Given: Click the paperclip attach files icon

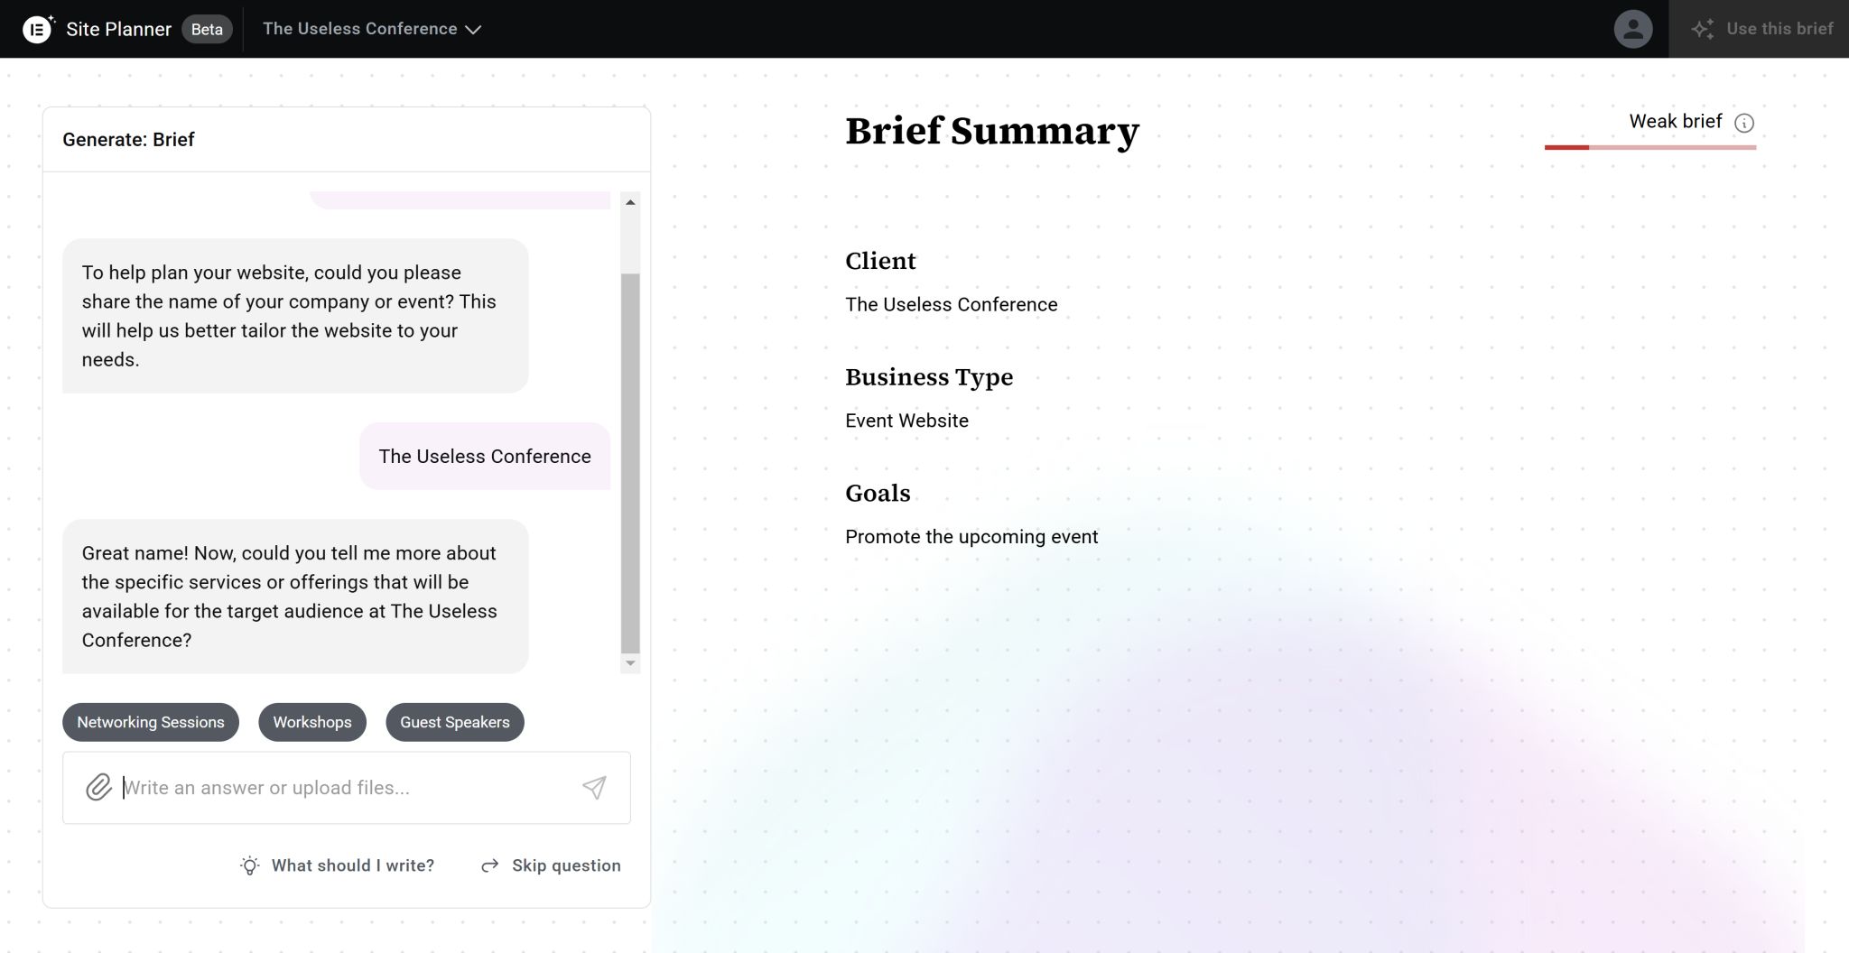Looking at the screenshot, I should coord(98,787).
